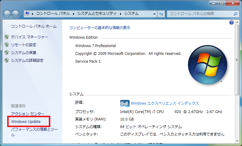Click the Forward navigation arrow button
Screen dimensions: 242x146
click(x=15, y=14)
